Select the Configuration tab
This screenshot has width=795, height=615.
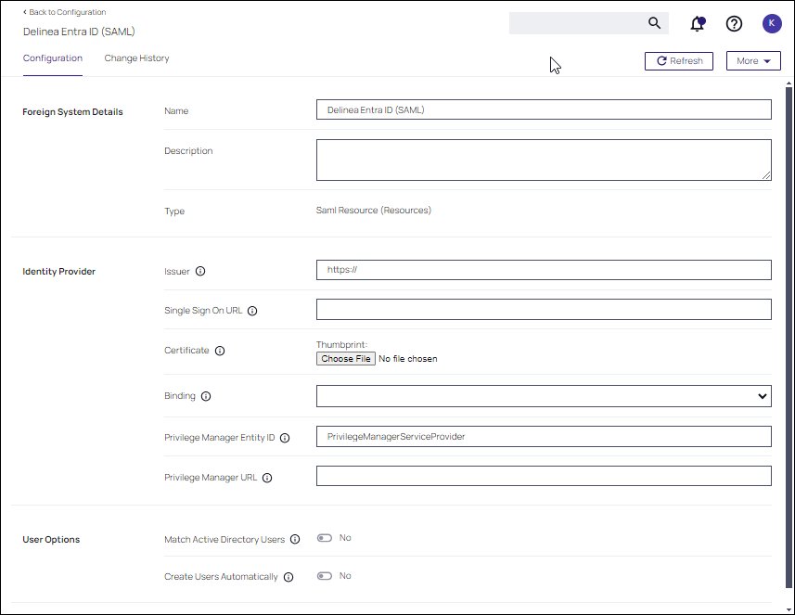(x=53, y=58)
